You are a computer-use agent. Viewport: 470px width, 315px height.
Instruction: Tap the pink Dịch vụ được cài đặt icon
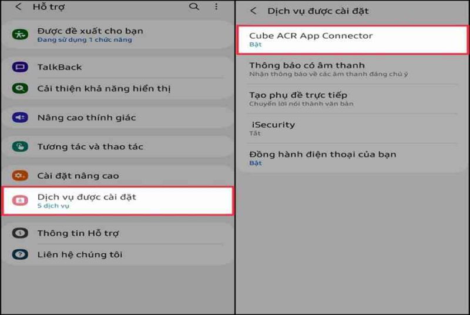coord(20,200)
